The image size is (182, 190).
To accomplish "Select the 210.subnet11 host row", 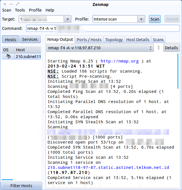I will (x=21, y=57).
